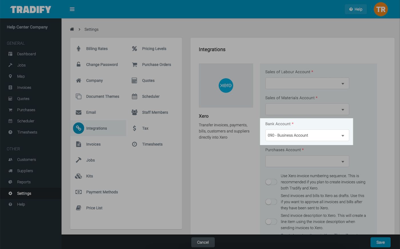
Task: Click the Document Themes copy icon
Action: tap(79, 96)
